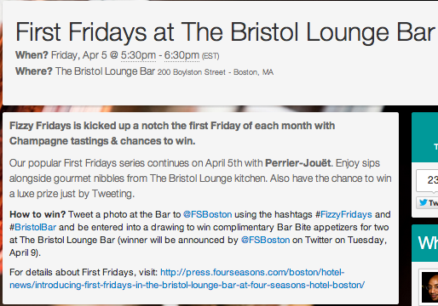This screenshot has width=438, height=306.
Task: Click the bold Perrier-Jouët text
Action: [x=298, y=163]
